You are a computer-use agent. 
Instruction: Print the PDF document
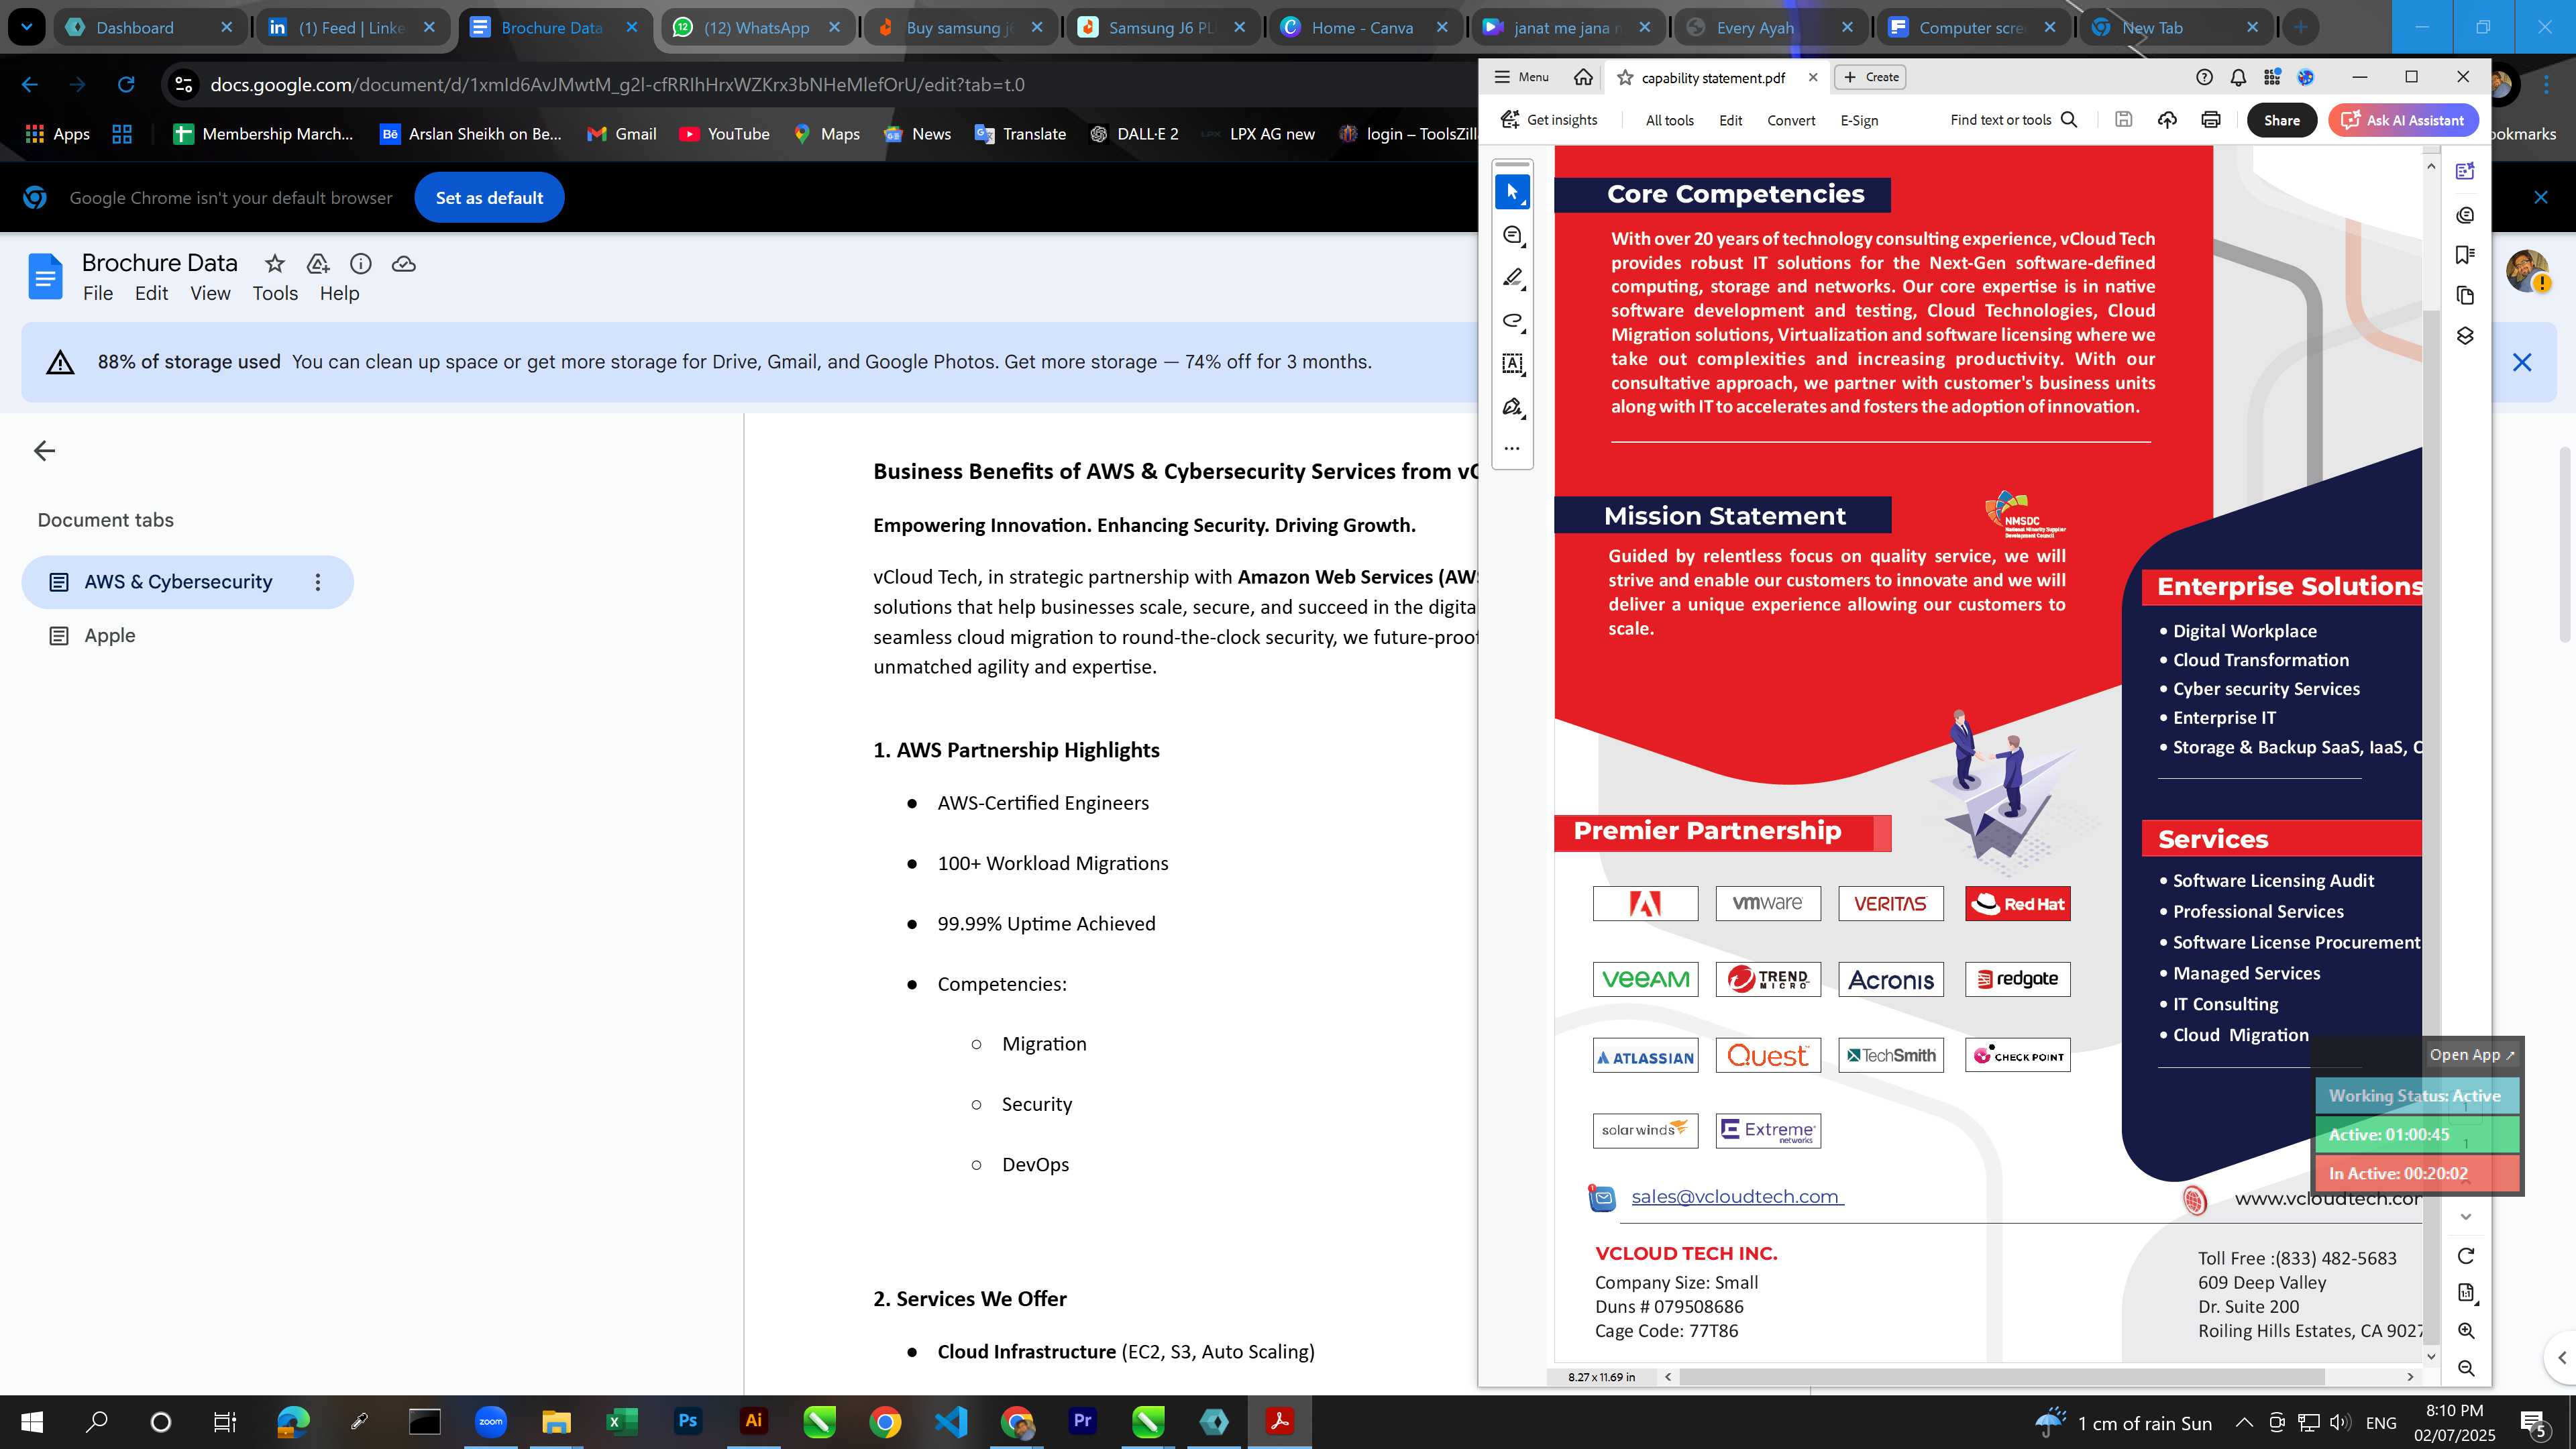tap(2211, 120)
